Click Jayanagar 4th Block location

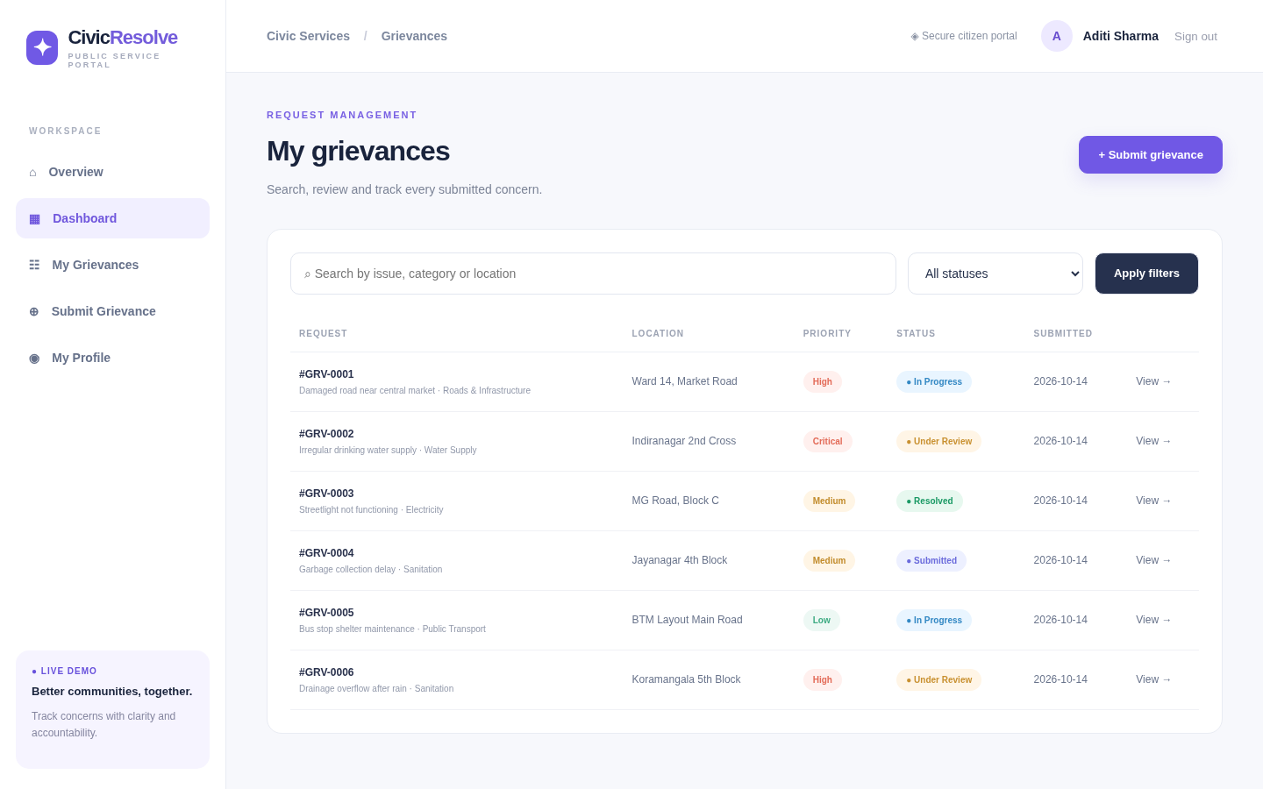pyautogui.click(x=680, y=560)
